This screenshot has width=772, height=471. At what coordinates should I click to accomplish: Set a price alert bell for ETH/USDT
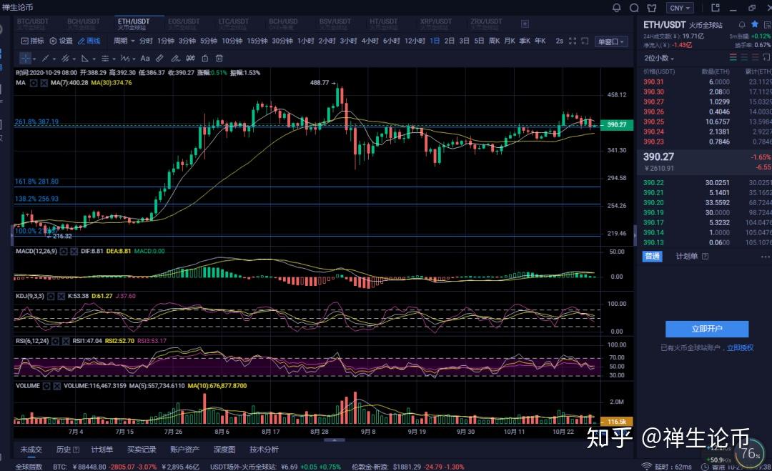pos(742,24)
